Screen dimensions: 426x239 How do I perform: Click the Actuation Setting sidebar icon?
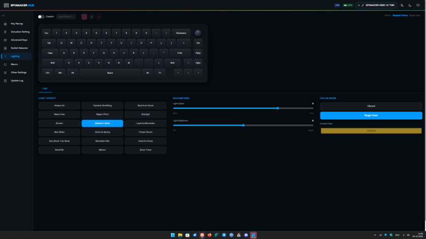click(5, 32)
